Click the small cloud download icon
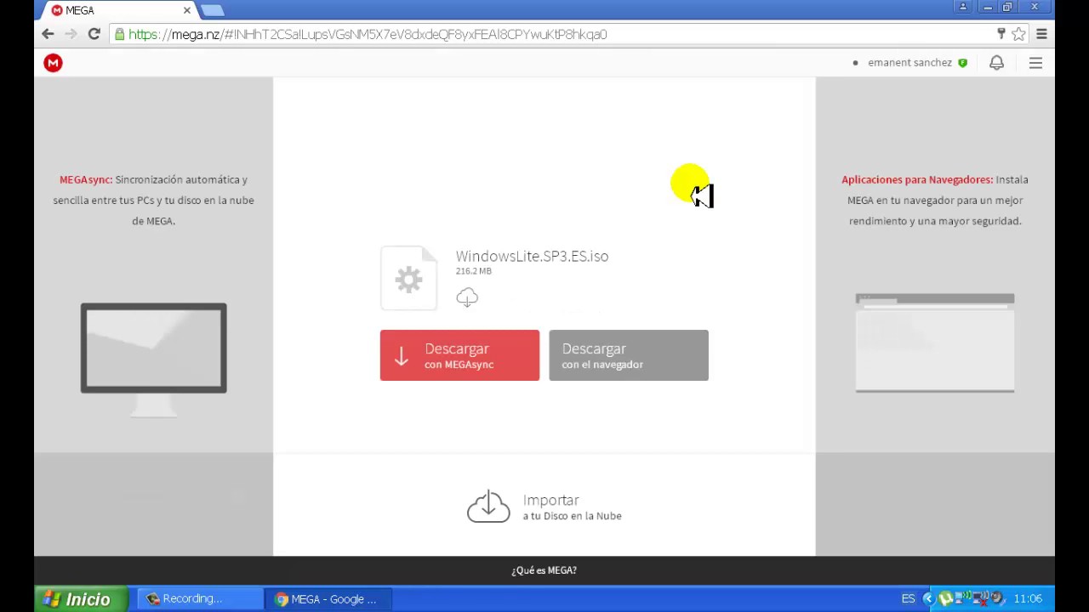 click(x=467, y=297)
